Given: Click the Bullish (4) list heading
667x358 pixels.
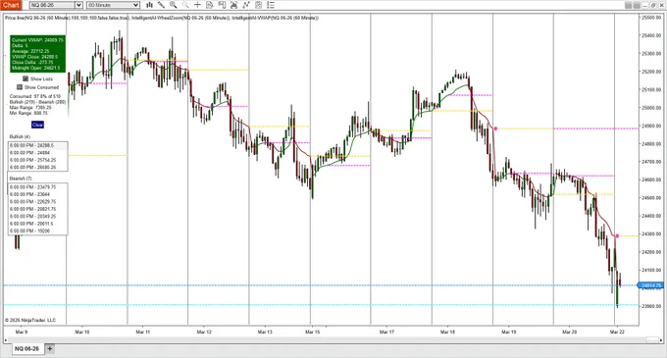Looking at the screenshot, I should point(20,137).
